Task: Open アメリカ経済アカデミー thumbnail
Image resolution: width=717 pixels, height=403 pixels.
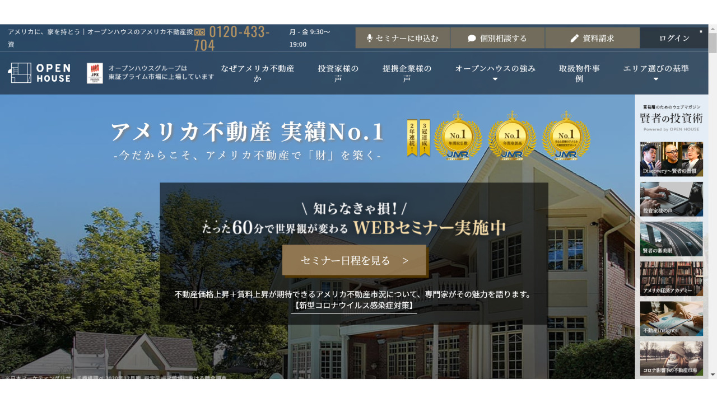Action: (x=671, y=279)
